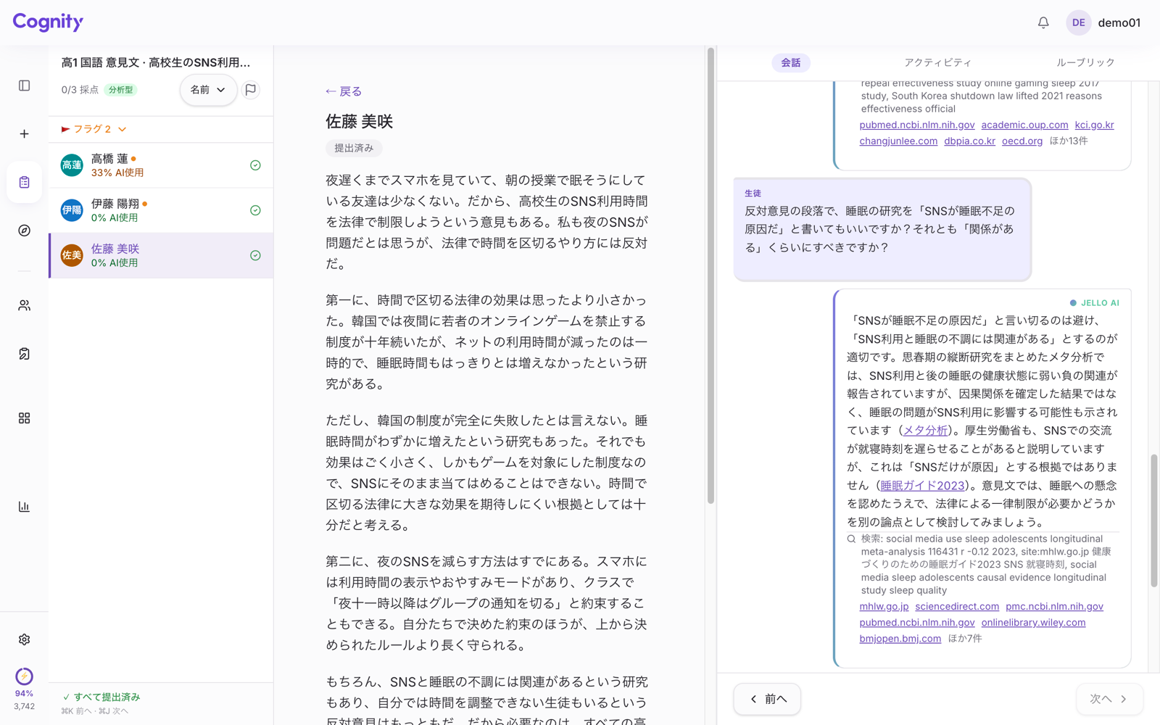Viewport: 1160px width, 725px height.
Task: Open the pmc.ncbi.nlm.nih.gov source link
Action: (x=1054, y=607)
